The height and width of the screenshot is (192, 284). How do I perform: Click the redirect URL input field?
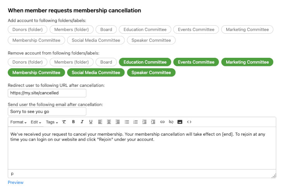[x=47, y=93]
